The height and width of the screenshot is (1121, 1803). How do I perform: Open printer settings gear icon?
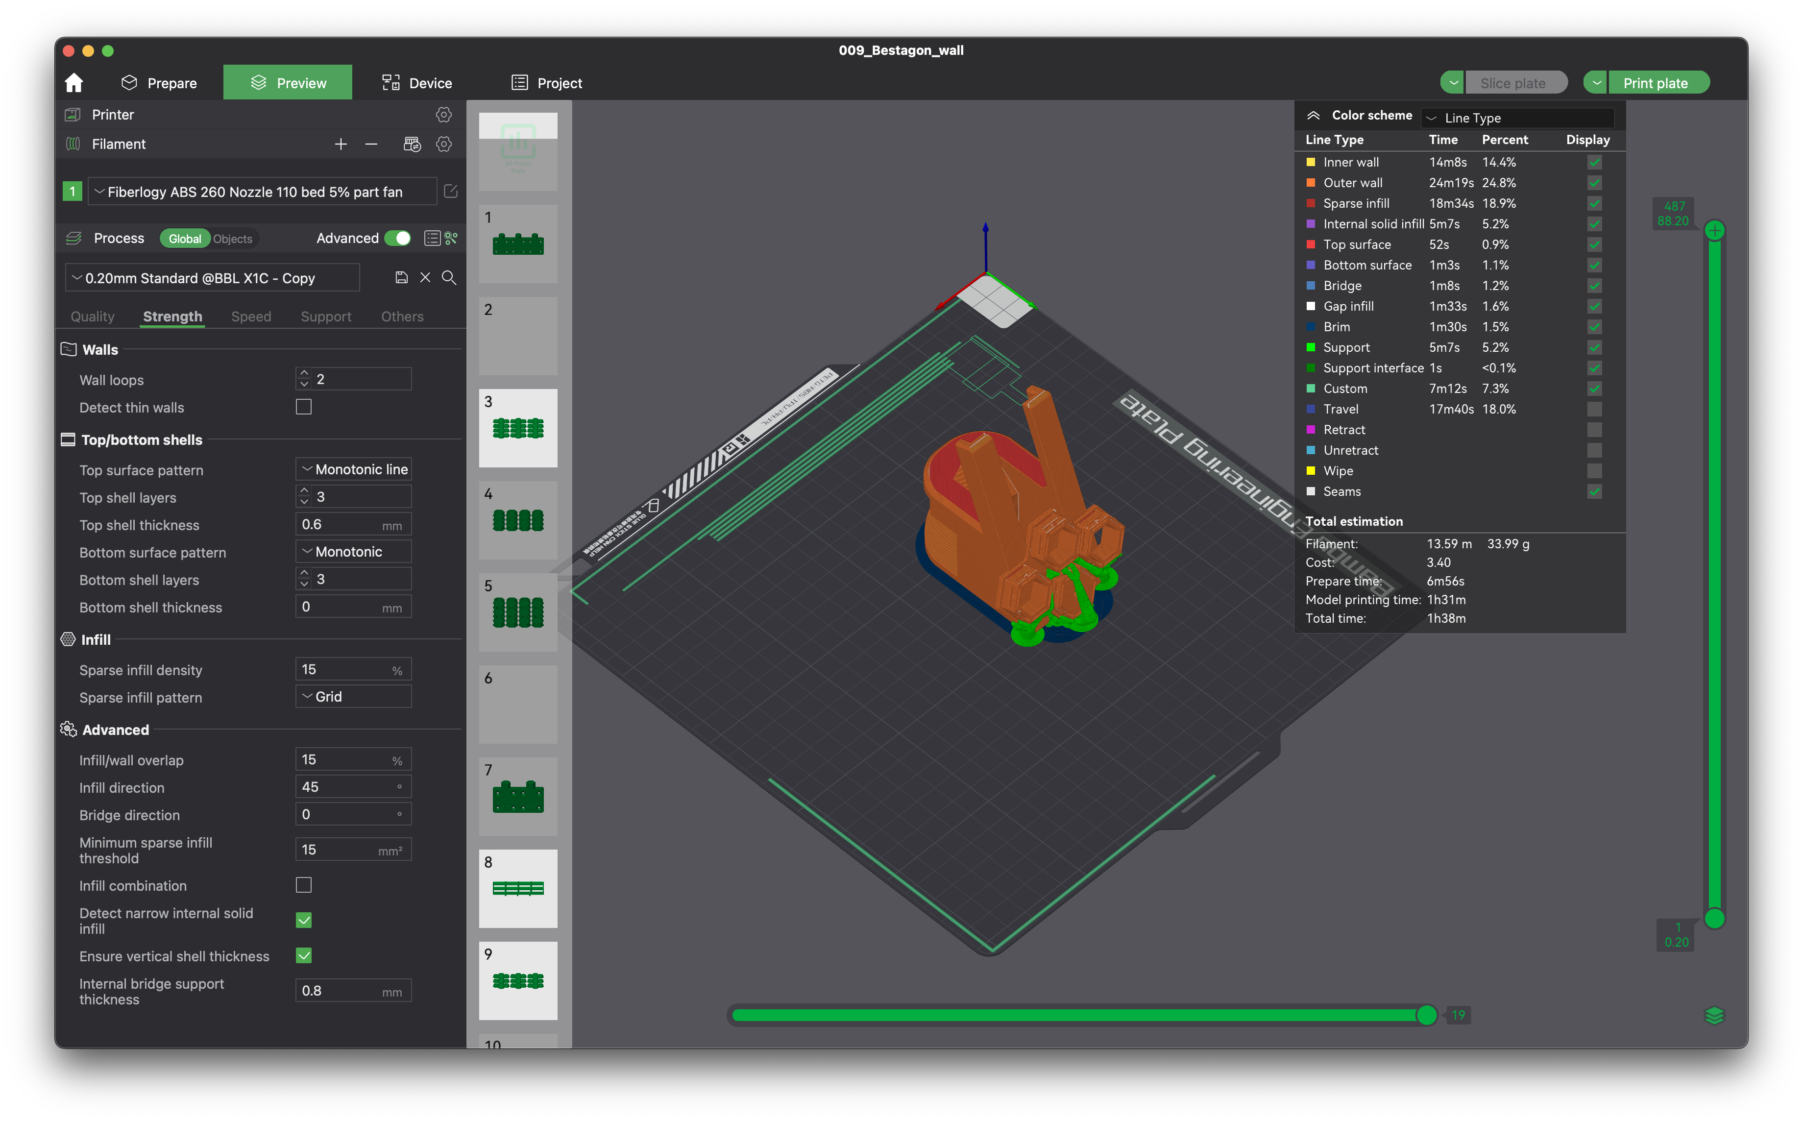(443, 115)
